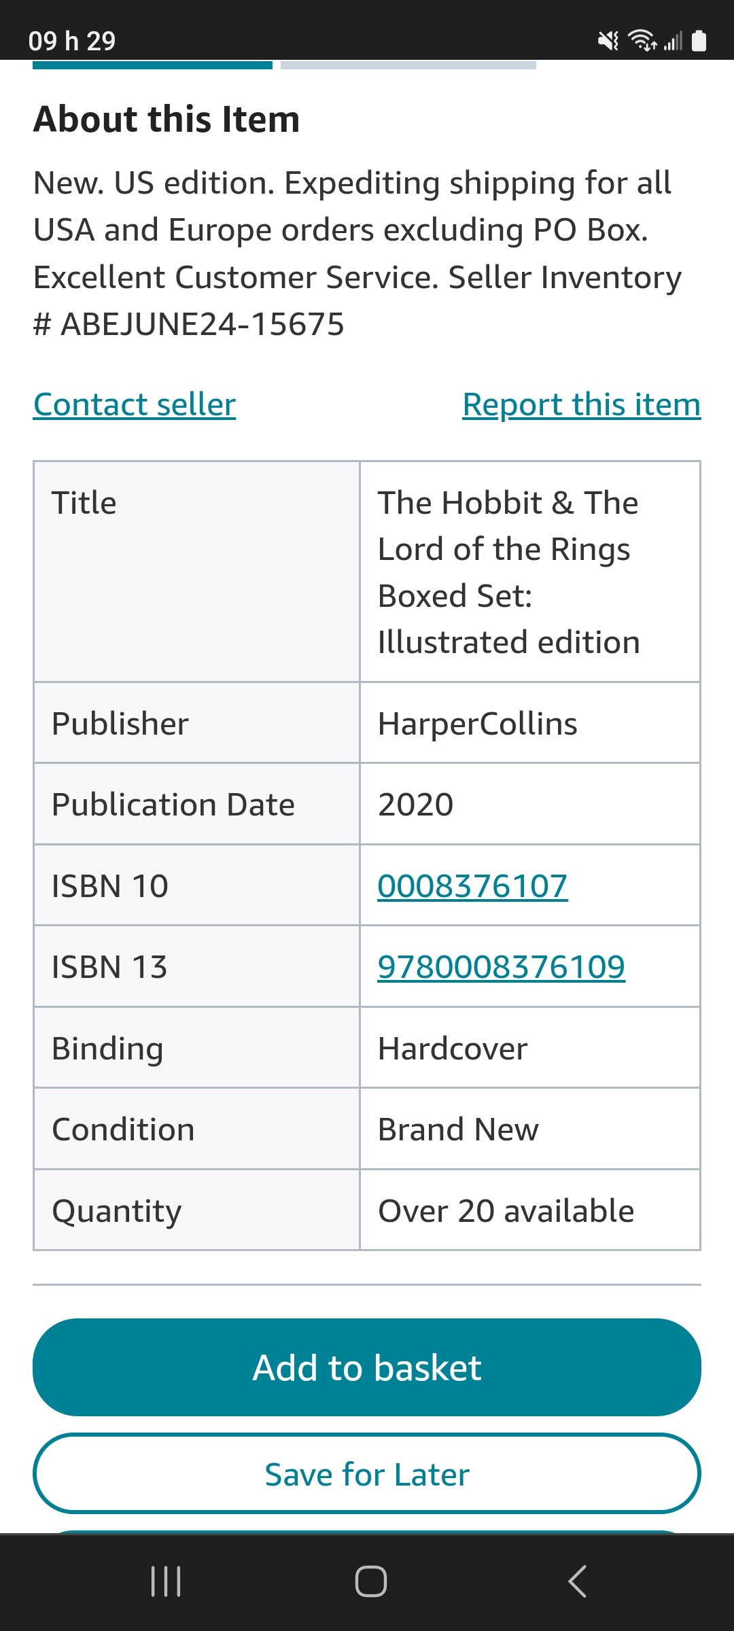Tap the Android back arrow icon

coord(577,1581)
